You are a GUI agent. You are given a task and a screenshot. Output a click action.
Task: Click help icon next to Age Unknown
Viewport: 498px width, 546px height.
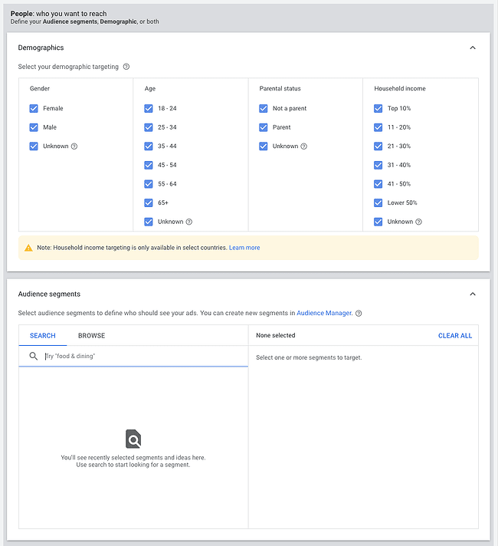(189, 222)
